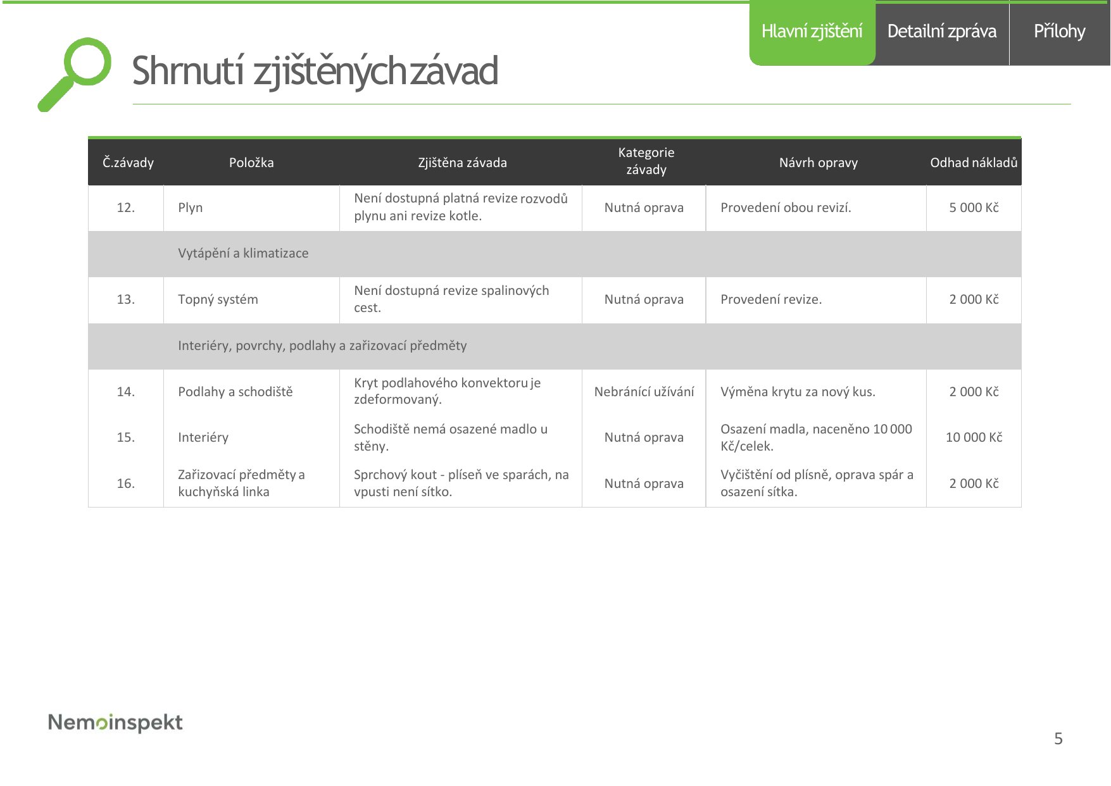Viewport: 1111px width, 786px height.
Task: Click Nebránící užívání category cell
Action: 644,392
